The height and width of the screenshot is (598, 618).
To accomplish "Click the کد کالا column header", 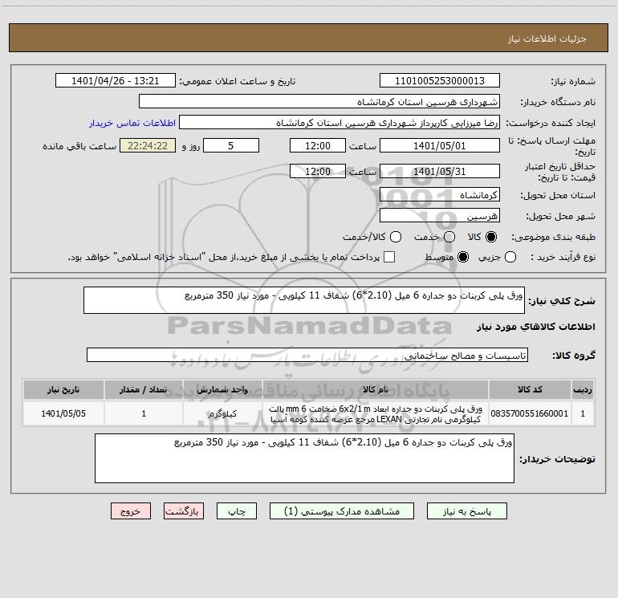I will point(530,389).
